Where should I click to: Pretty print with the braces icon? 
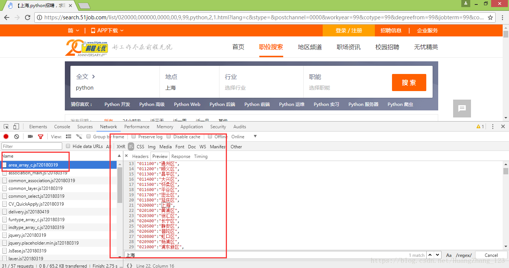129,266
